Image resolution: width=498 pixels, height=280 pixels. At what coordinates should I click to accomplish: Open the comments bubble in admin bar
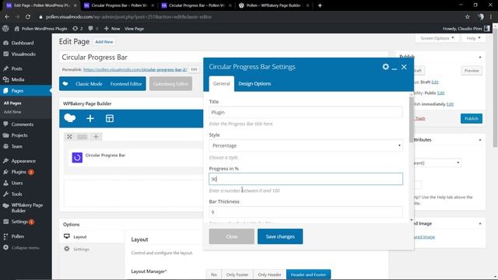(x=93, y=29)
